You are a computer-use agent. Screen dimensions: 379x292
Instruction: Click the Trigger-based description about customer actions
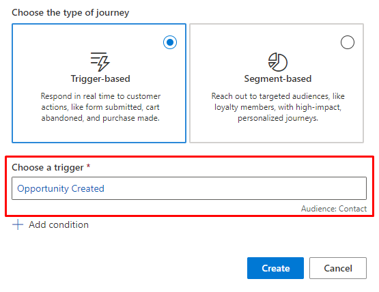pyautogui.click(x=100, y=107)
